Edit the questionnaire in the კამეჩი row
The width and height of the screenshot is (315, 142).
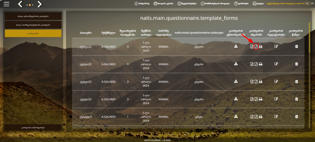click(276, 116)
